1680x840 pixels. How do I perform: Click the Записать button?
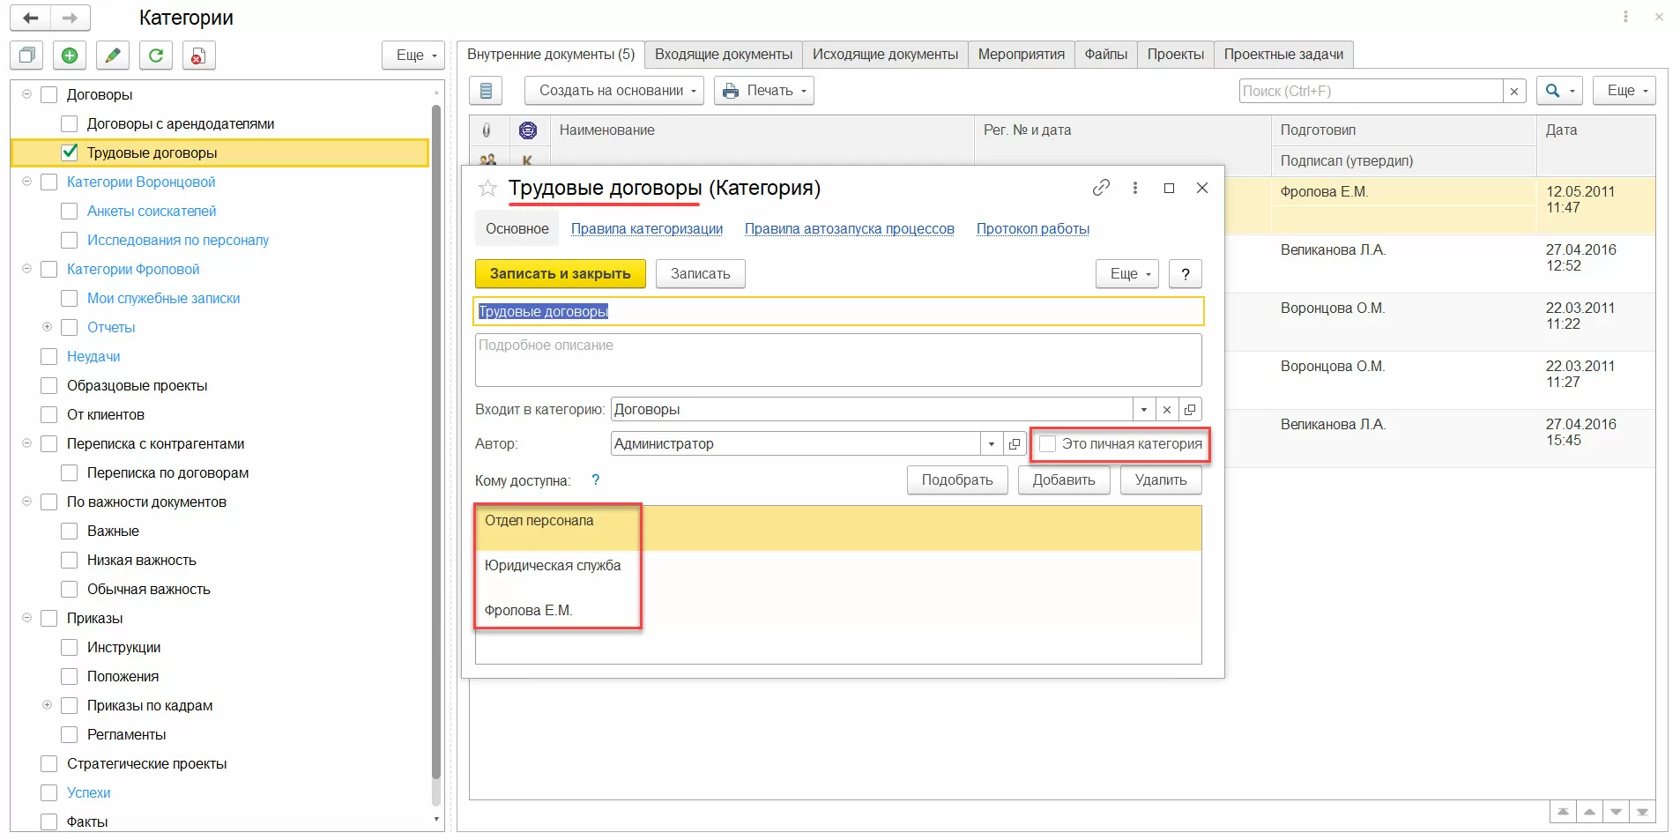tap(701, 274)
